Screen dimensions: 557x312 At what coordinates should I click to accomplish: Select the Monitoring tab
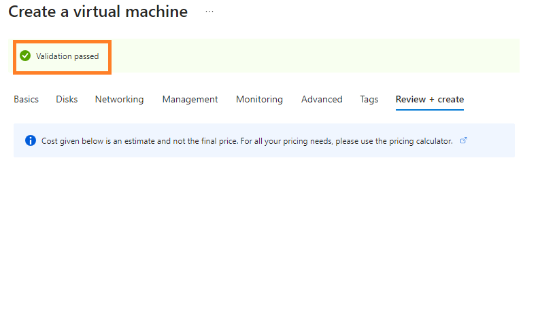tap(259, 100)
